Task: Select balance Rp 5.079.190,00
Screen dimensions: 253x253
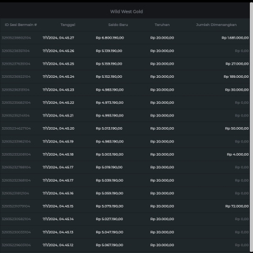Action: (x=109, y=206)
